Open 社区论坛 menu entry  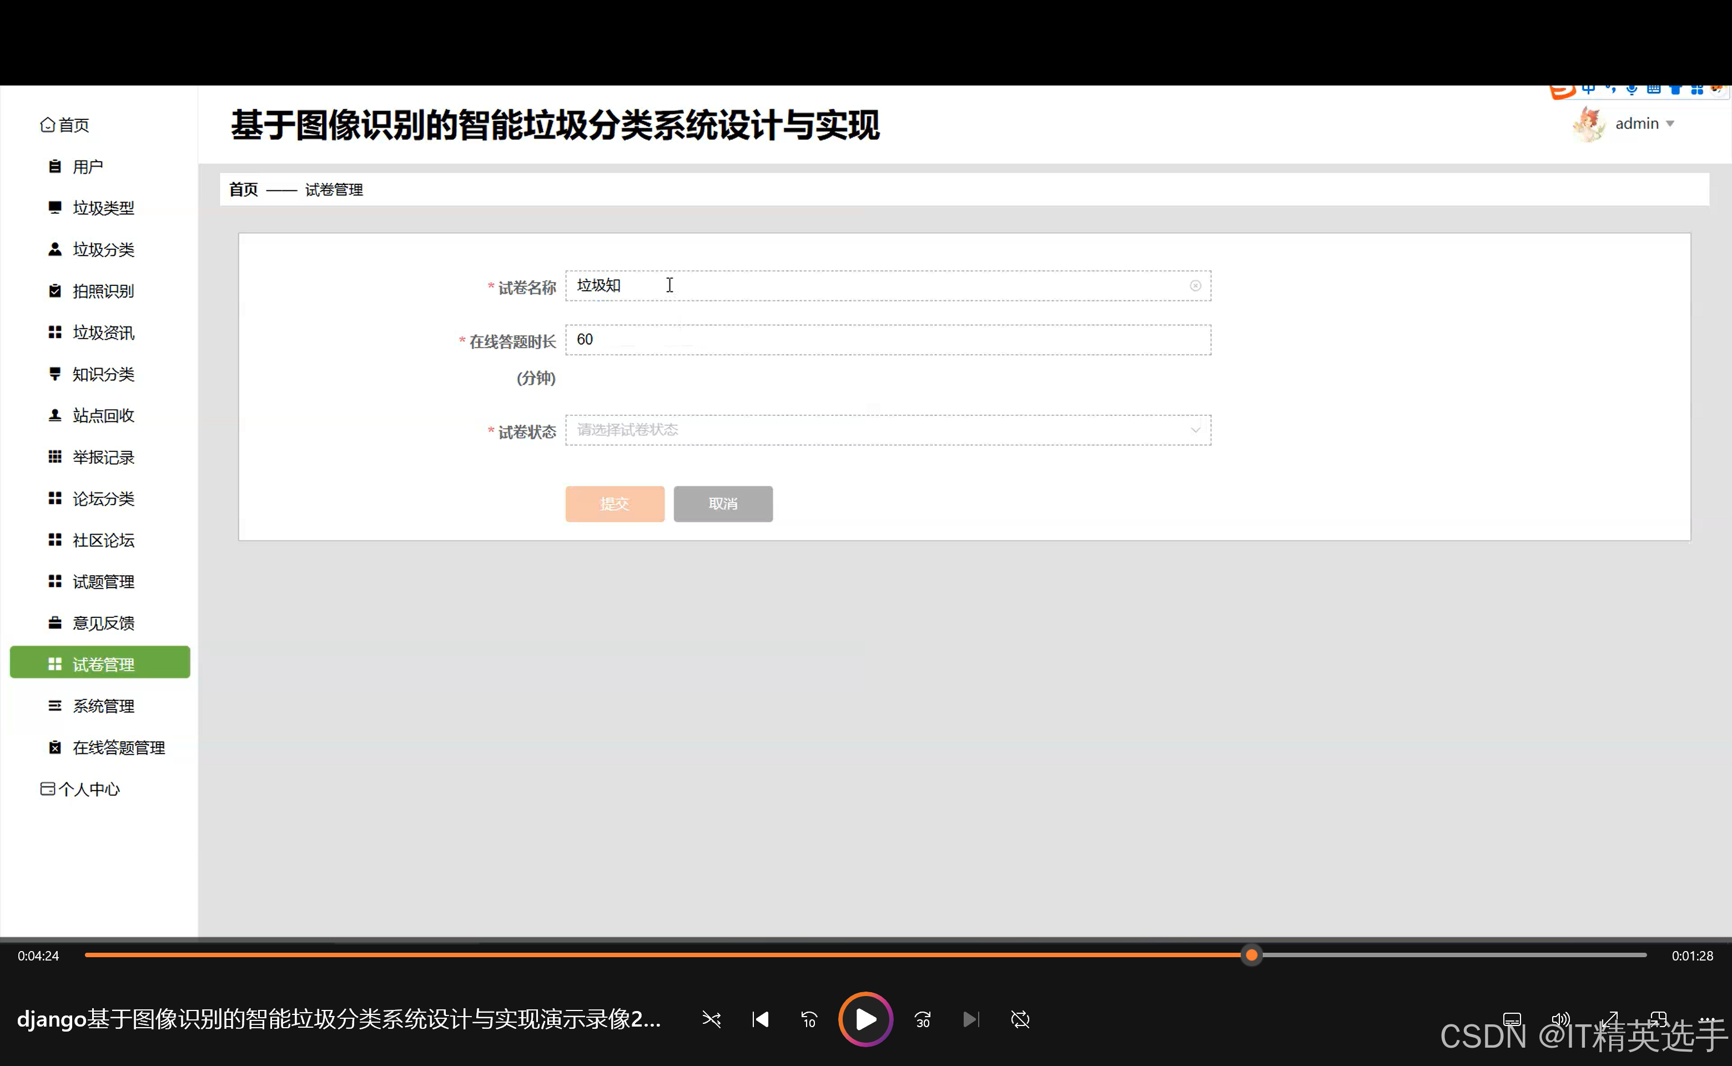coord(103,541)
